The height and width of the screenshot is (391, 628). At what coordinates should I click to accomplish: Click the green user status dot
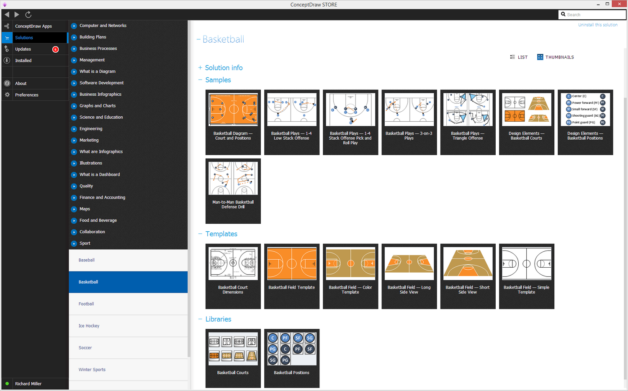click(7, 383)
